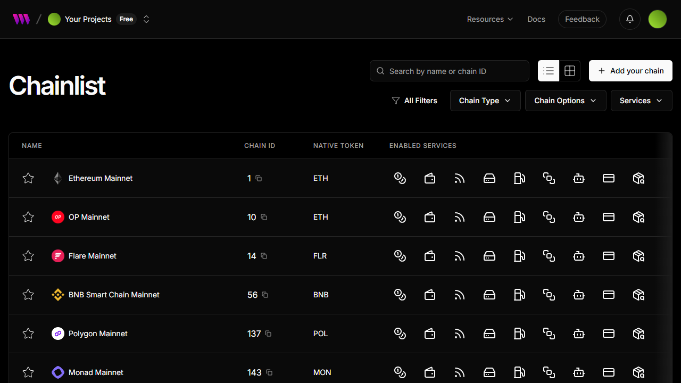Copy Ethereum Mainnet chain ID 1
The width and height of the screenshot is (681, 383).
point(259,178)
